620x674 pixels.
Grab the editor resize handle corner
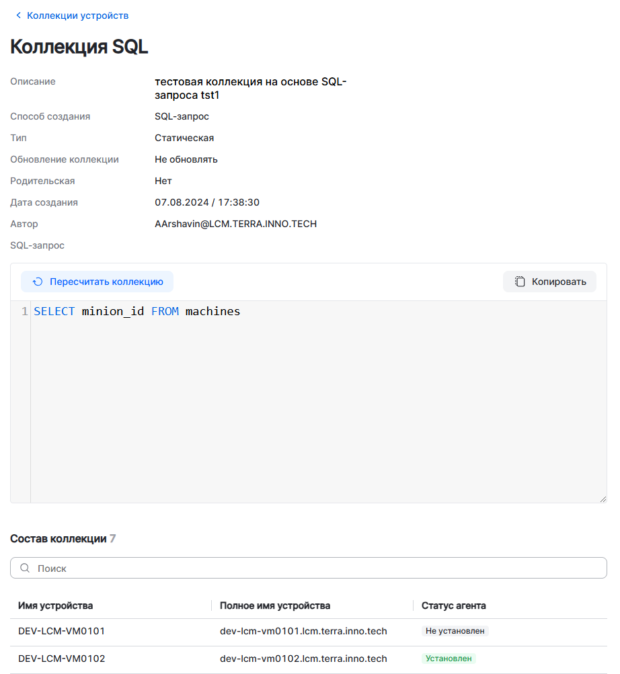pyautogui.click(x=603, y=499)
